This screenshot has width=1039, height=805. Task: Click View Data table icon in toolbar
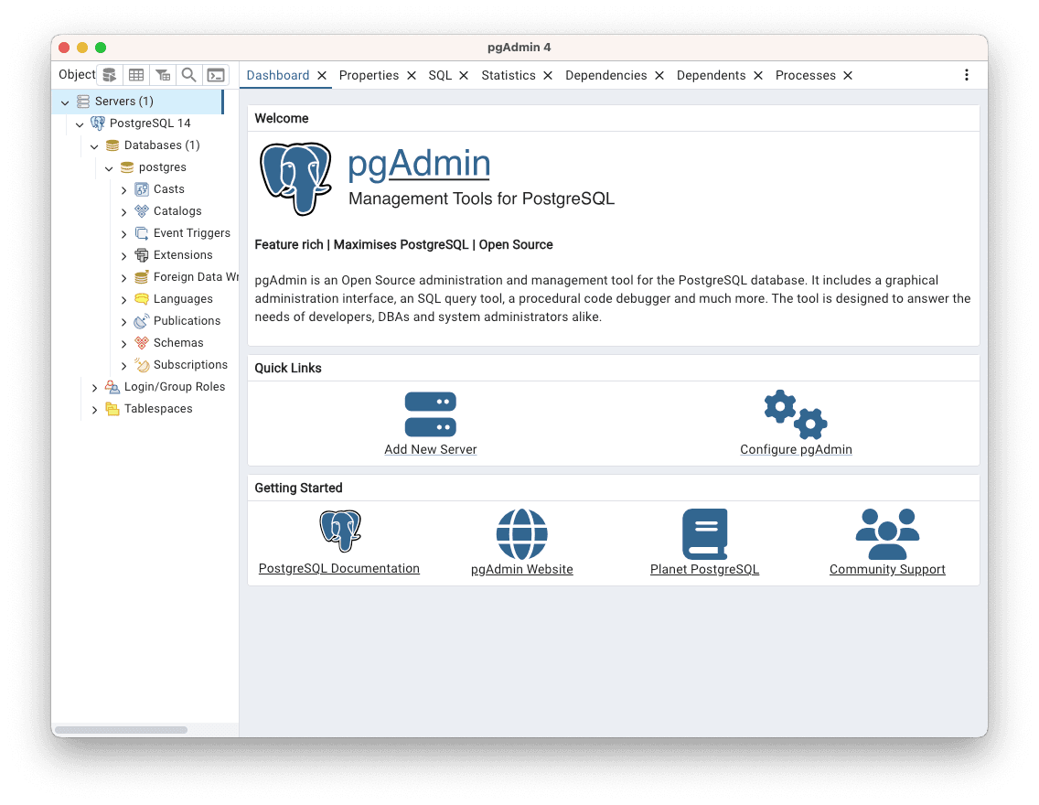point(136,75)
